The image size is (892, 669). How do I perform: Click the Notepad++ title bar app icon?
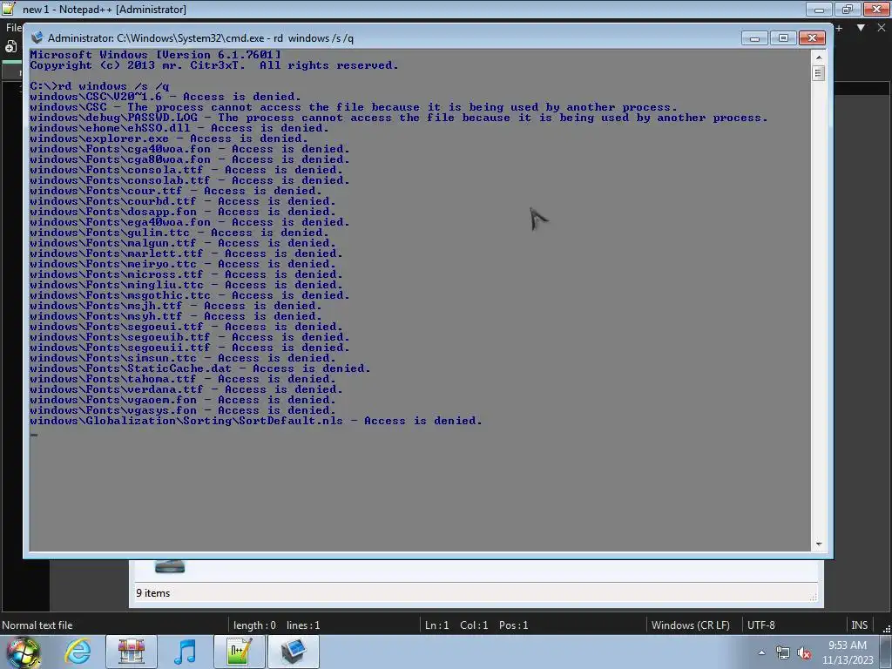tap(8, 9)
